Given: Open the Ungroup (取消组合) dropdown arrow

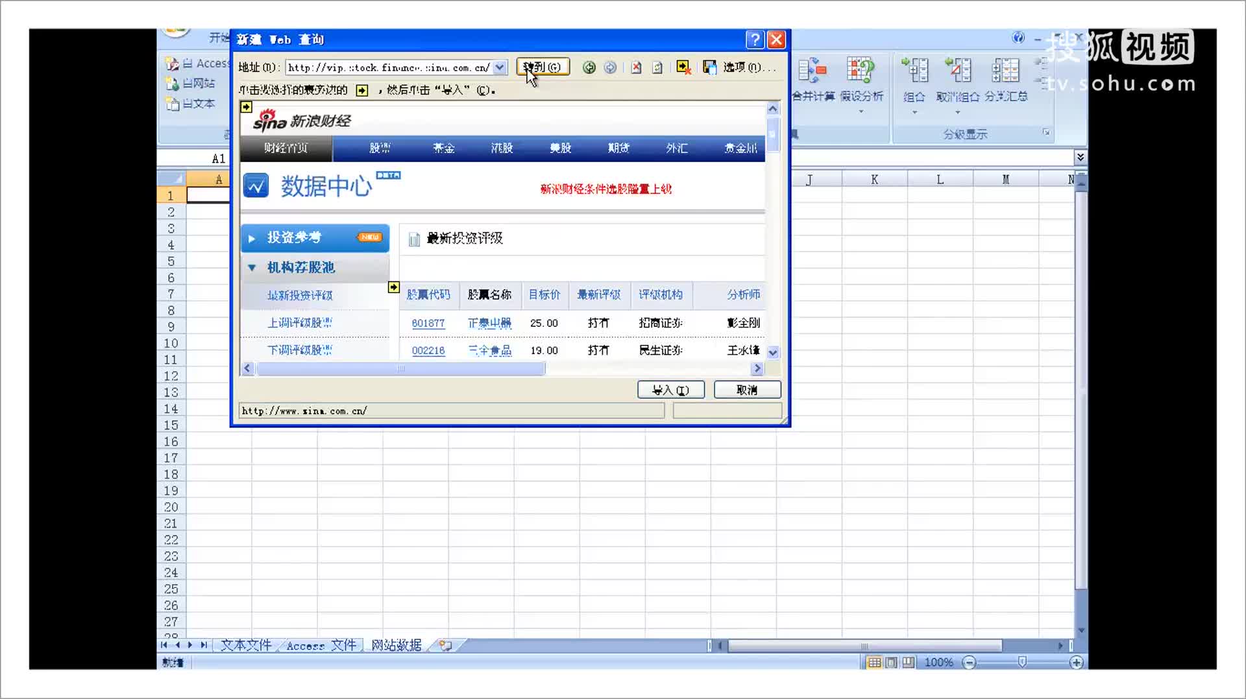Looking at the screenshot, I should (x=957, y=112).
